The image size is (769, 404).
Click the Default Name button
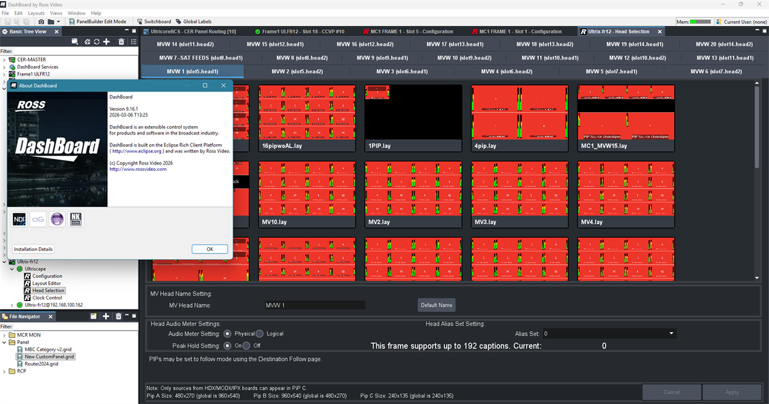pyautogui.click(x=436, y=305)
